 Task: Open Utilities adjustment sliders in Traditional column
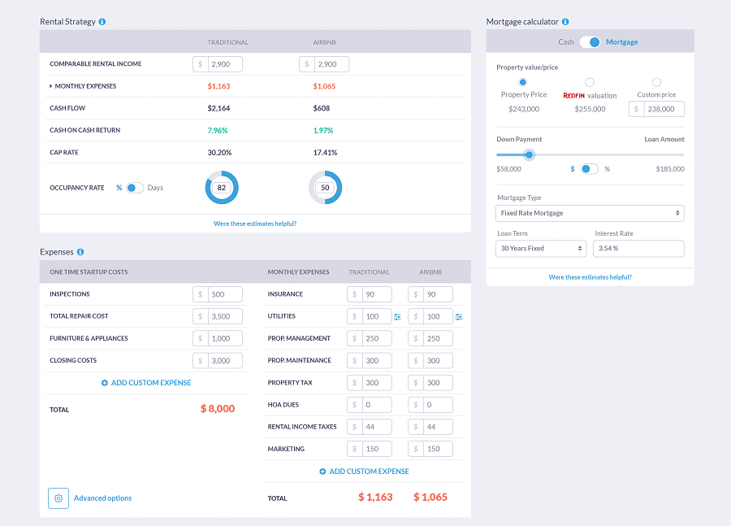tap(396, 316)
